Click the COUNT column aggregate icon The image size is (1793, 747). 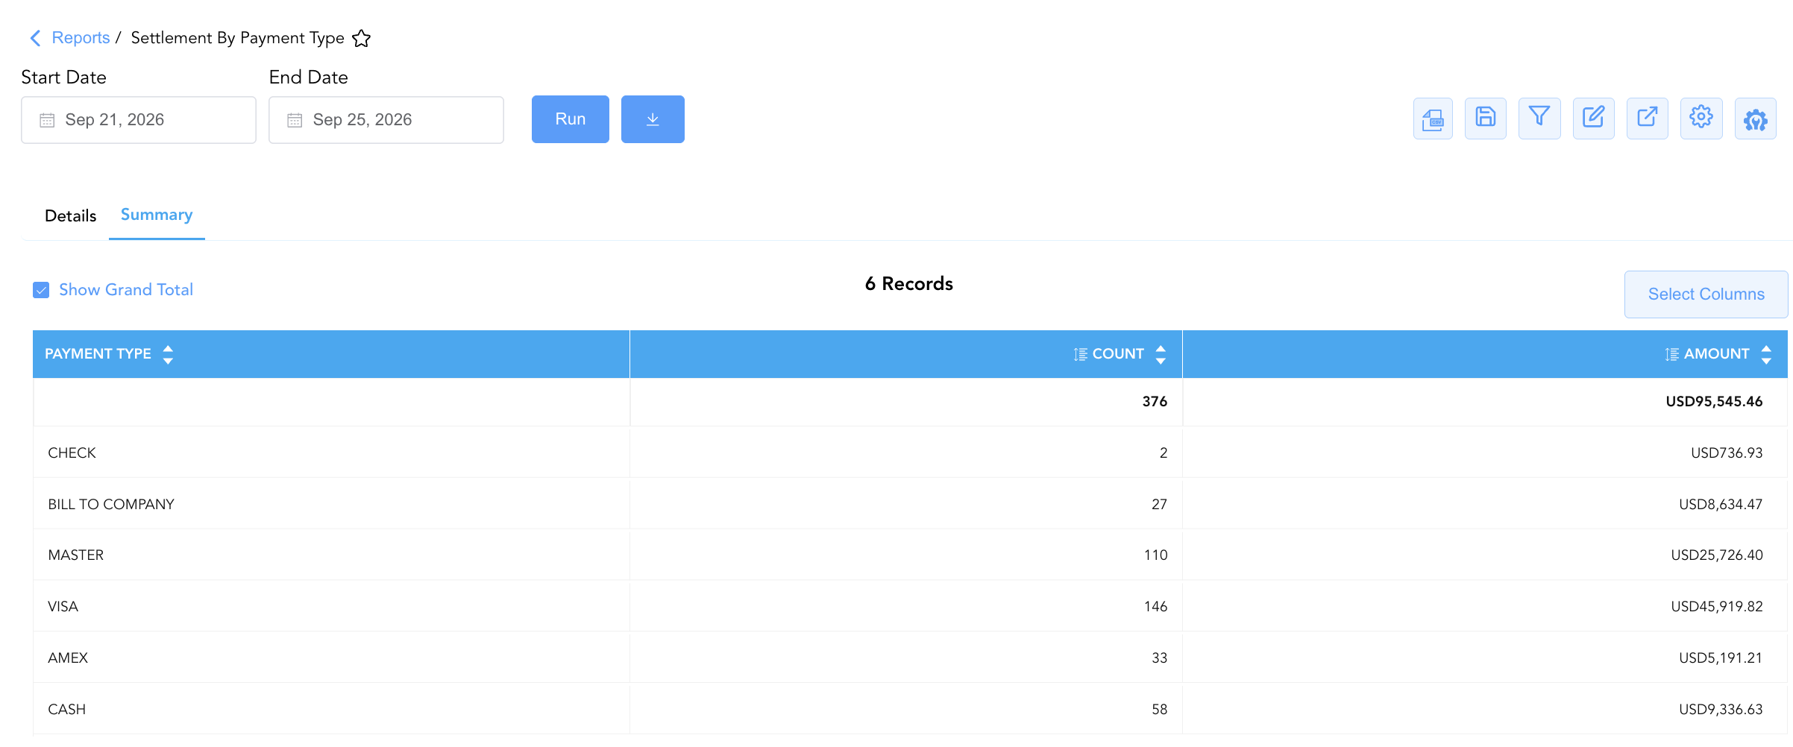(x=1080, y=354)
